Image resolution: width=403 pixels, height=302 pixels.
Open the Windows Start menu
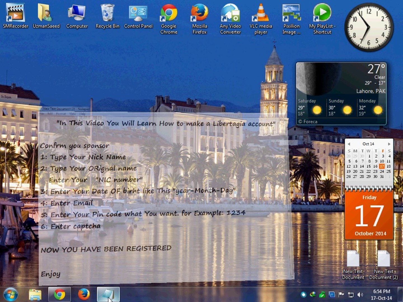[11, 294]
